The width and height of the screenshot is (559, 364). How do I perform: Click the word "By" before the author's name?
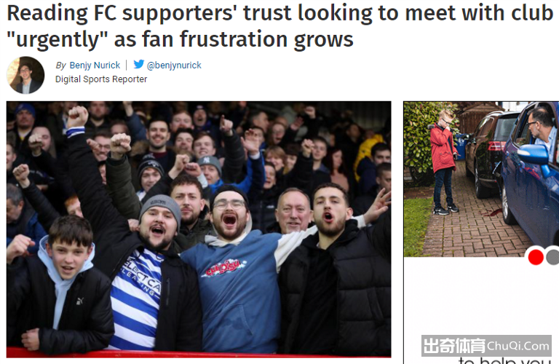point(60,66)
